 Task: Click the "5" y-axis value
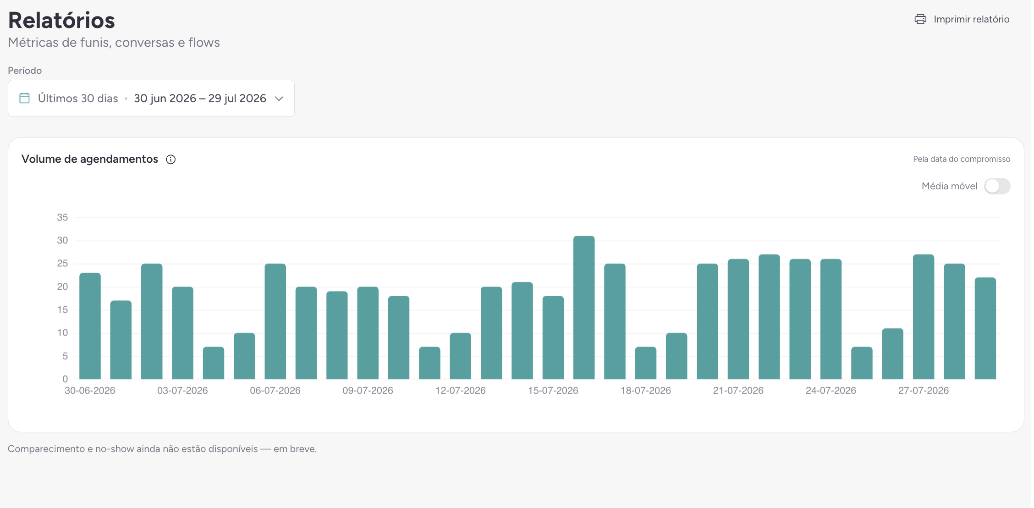coord(65,356)
